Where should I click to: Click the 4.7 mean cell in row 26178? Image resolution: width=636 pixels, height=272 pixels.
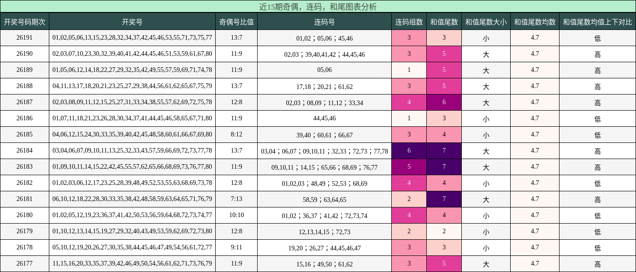coord(535,248)
